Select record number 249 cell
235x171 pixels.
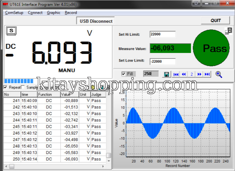[x=12, y=153]
